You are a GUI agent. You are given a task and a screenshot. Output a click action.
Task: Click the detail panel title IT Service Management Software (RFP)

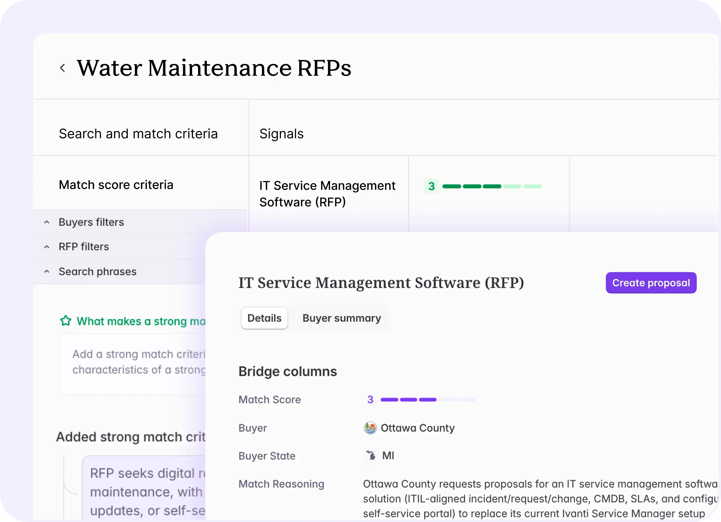click(x=381, y=283)
